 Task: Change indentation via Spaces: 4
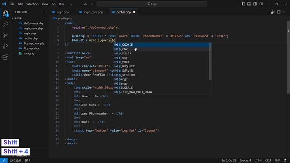(245, 160)
